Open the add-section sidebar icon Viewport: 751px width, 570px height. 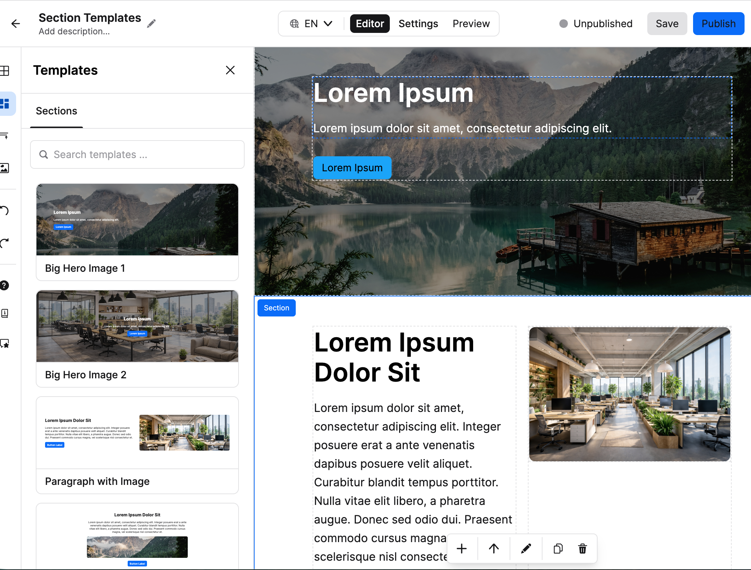[x=5, y=136]
